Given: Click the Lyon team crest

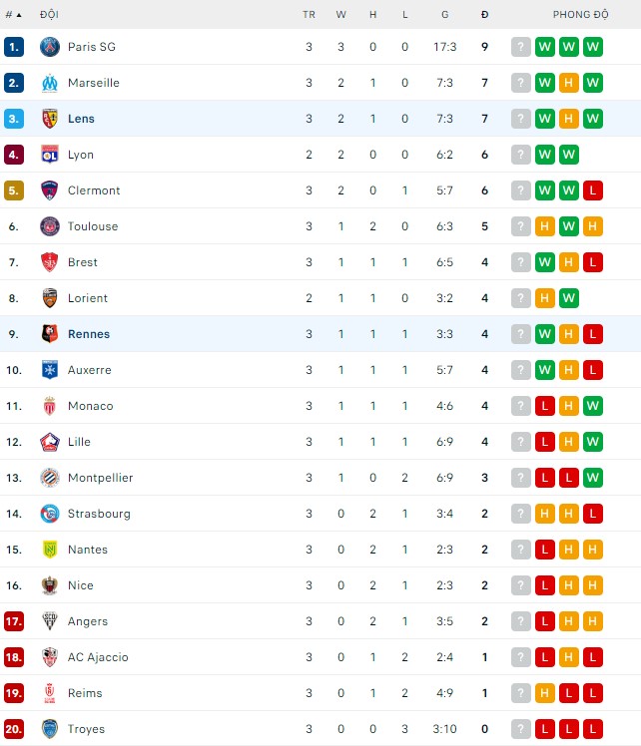Looking at the screenshot, I should [50, 155].
